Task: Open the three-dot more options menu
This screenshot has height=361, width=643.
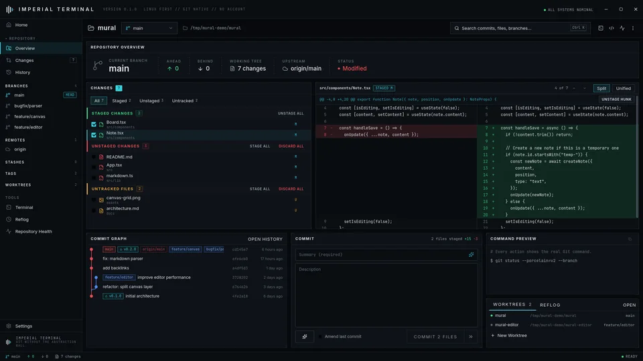Action: coord(633,28)
